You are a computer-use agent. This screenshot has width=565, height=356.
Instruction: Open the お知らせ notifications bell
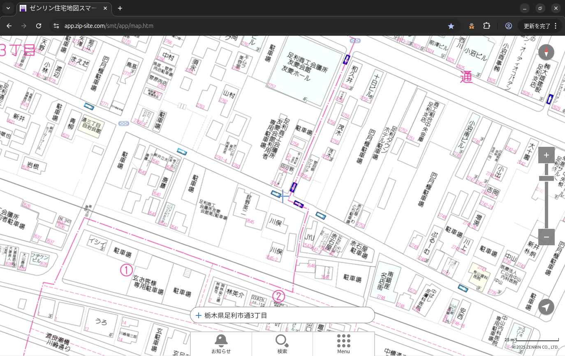click(x=221, y=344)
